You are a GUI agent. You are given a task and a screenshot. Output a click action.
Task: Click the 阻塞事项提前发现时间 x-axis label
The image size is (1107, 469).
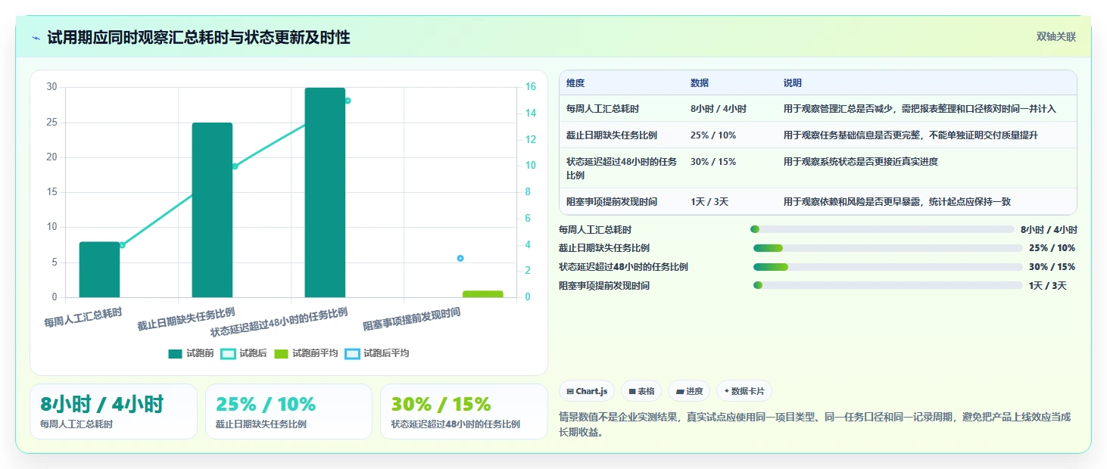pyautogui.click(x=411, y=319)
